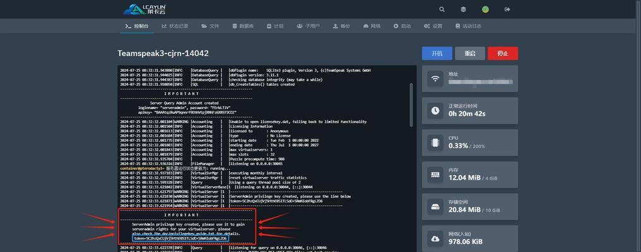Click the 重启 restart button
The image size is (641, 252).
pos(470,54)
